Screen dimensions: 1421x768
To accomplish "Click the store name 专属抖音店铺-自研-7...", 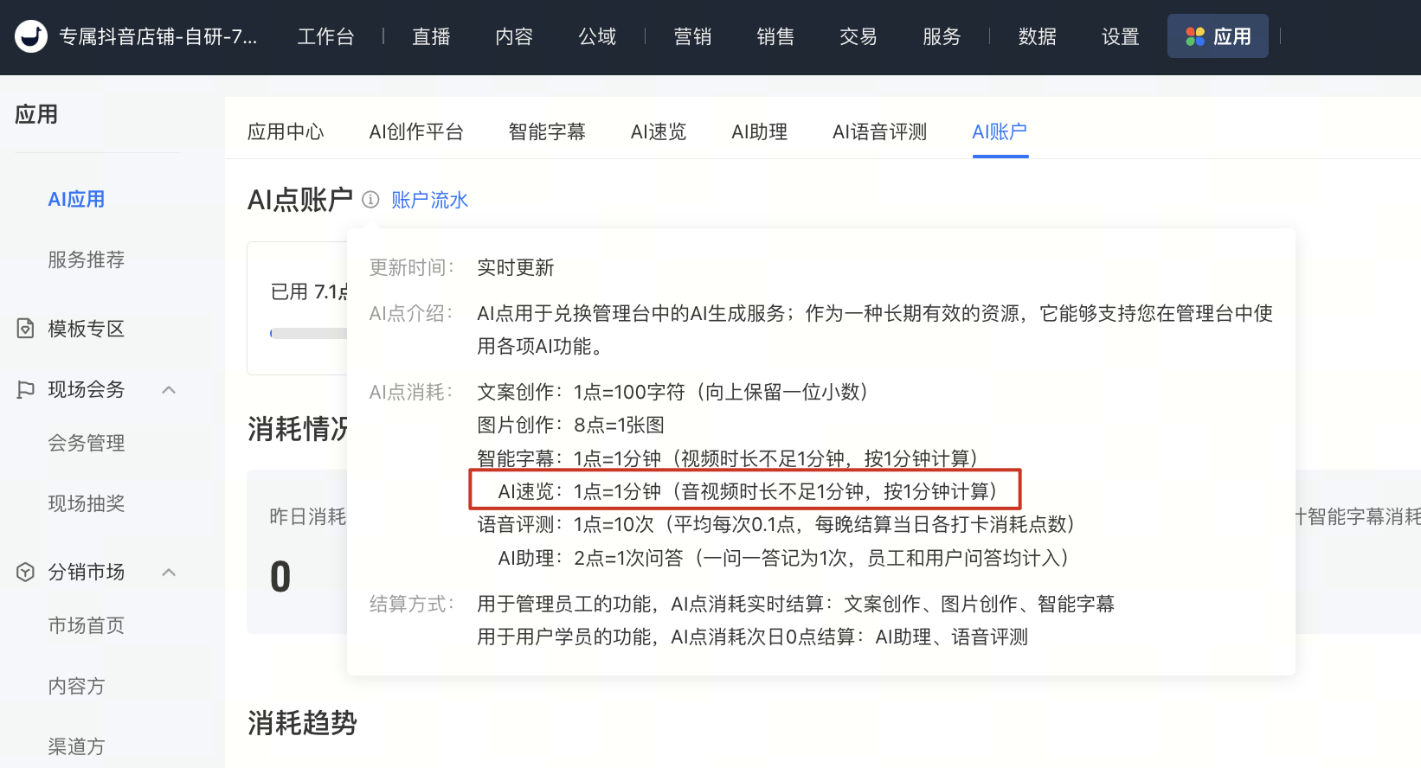I will pyautogui.click(x=158, y=36).
